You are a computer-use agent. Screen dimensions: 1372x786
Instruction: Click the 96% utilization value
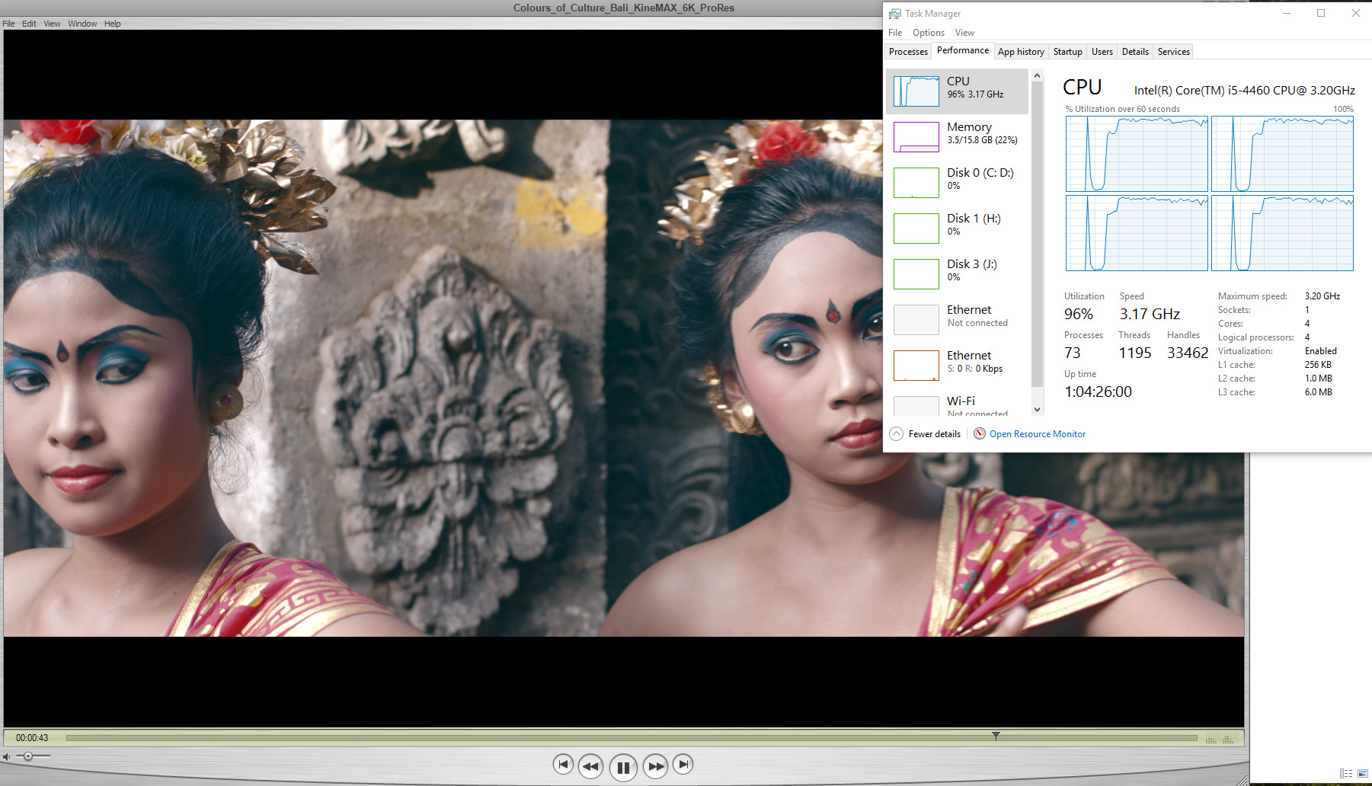point(1079,314)
